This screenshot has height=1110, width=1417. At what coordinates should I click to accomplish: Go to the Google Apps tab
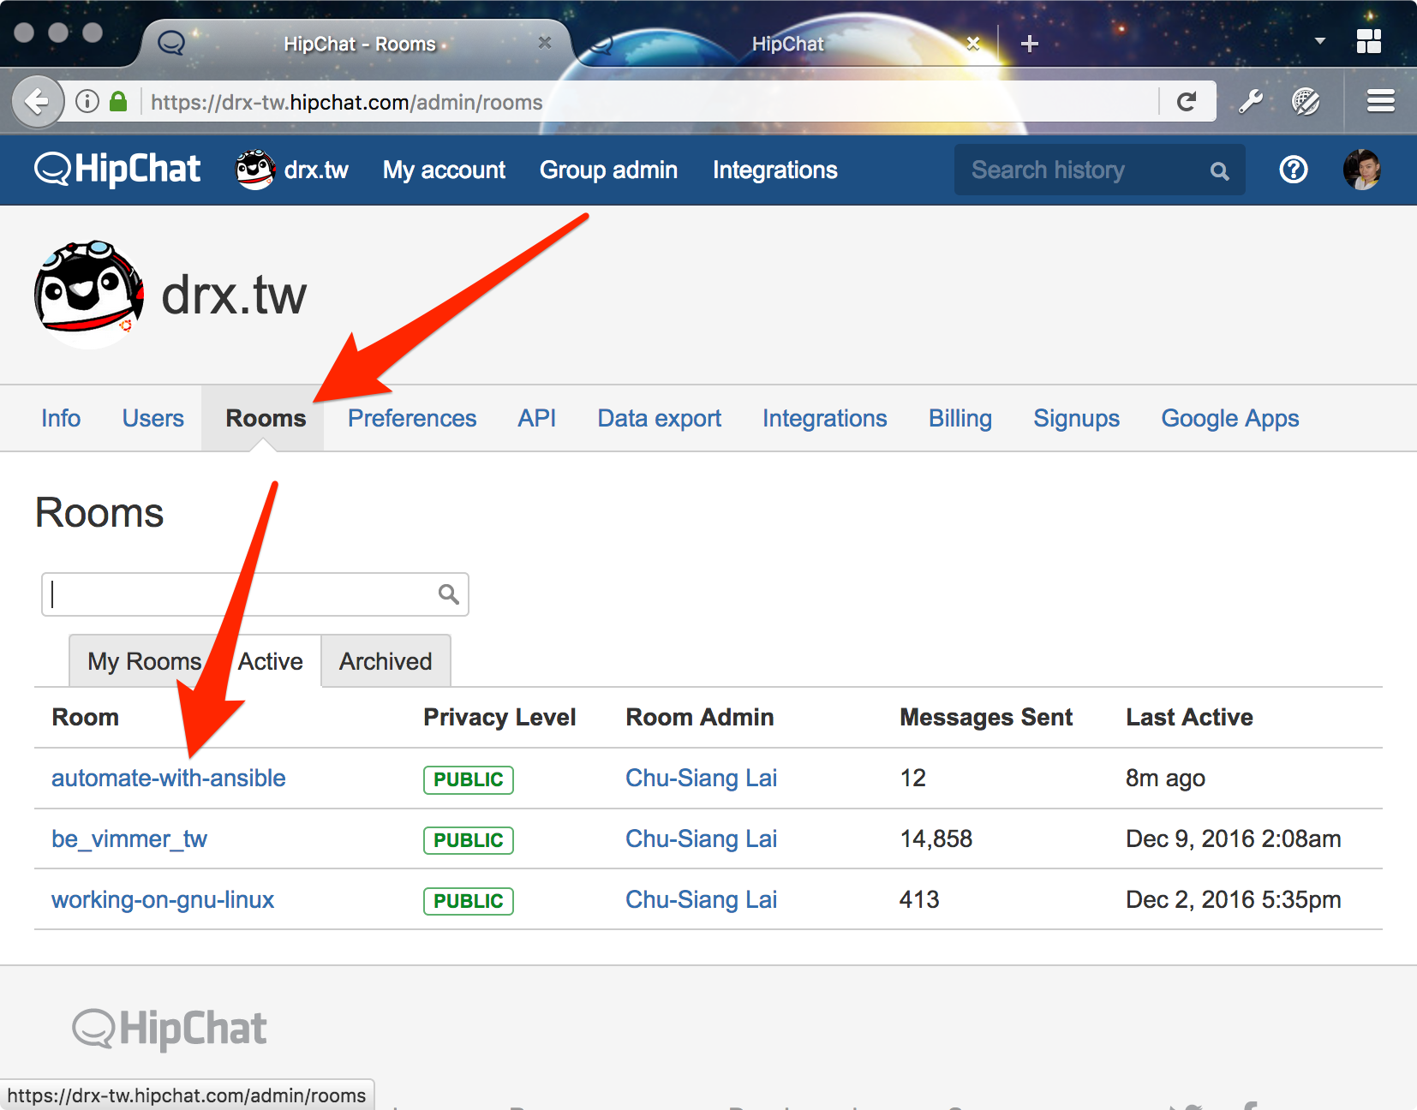click(1230, 418)
